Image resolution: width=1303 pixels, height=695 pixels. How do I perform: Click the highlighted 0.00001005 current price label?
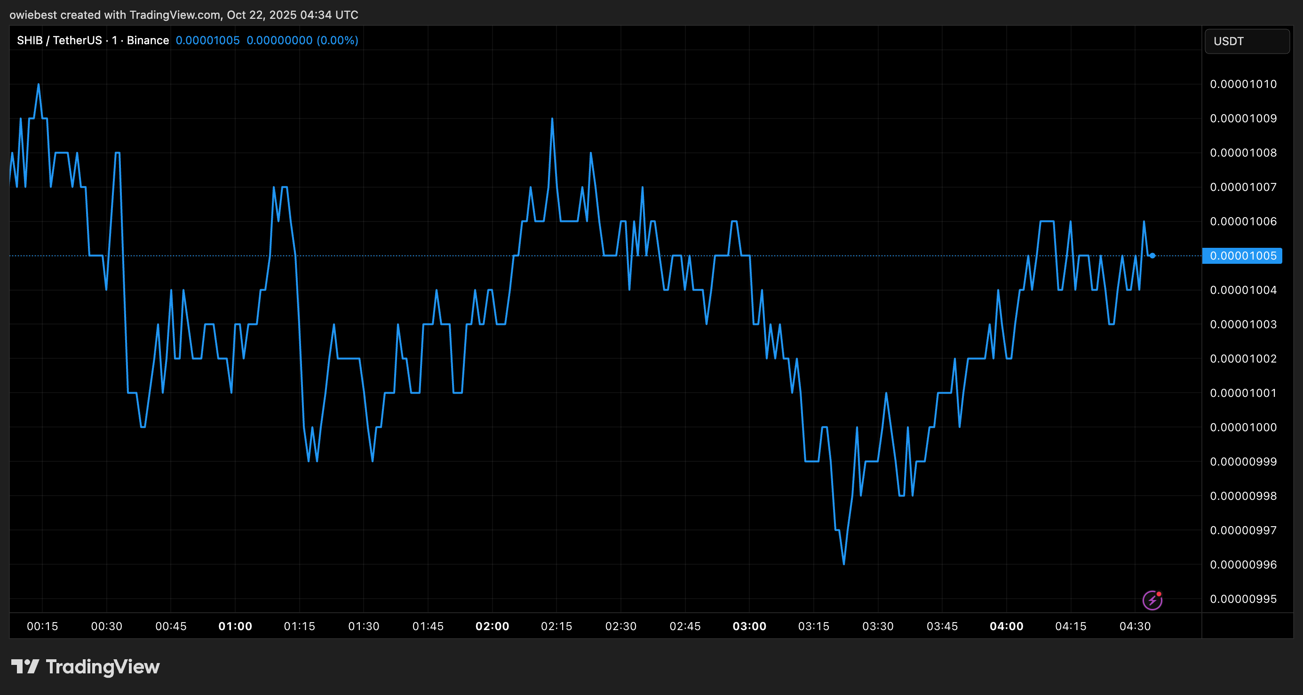point(1242,255)
